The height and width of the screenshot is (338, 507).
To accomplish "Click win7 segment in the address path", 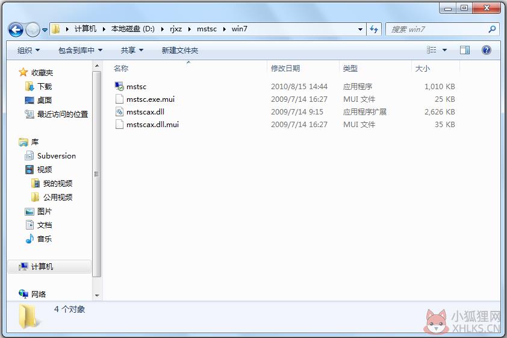I will [x=240, y=29].
